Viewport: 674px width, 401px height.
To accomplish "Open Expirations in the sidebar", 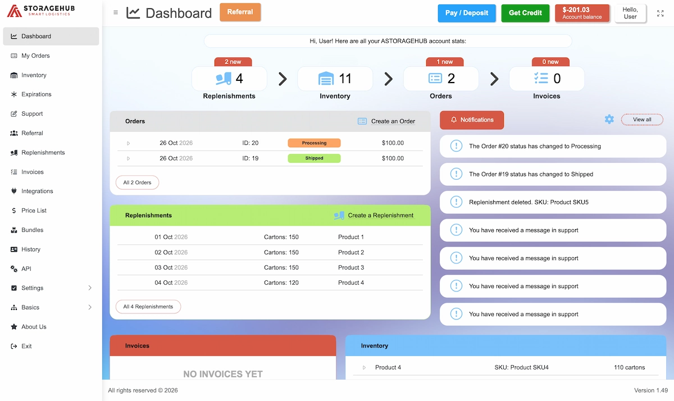I will [x=51, y=94].
